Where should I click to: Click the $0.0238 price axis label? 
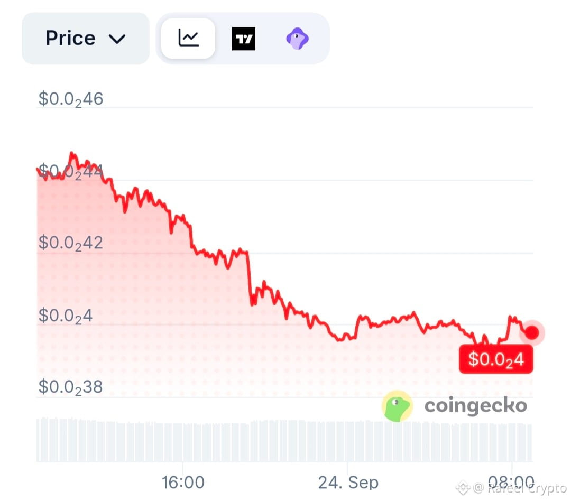coord(71,387)
